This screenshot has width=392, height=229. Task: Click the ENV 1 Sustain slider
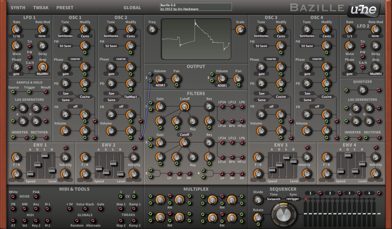click(45, 155)
